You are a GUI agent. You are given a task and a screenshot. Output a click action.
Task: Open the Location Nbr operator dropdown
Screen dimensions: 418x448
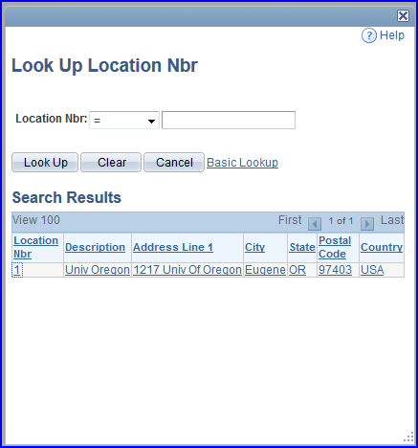coord(124,121)
